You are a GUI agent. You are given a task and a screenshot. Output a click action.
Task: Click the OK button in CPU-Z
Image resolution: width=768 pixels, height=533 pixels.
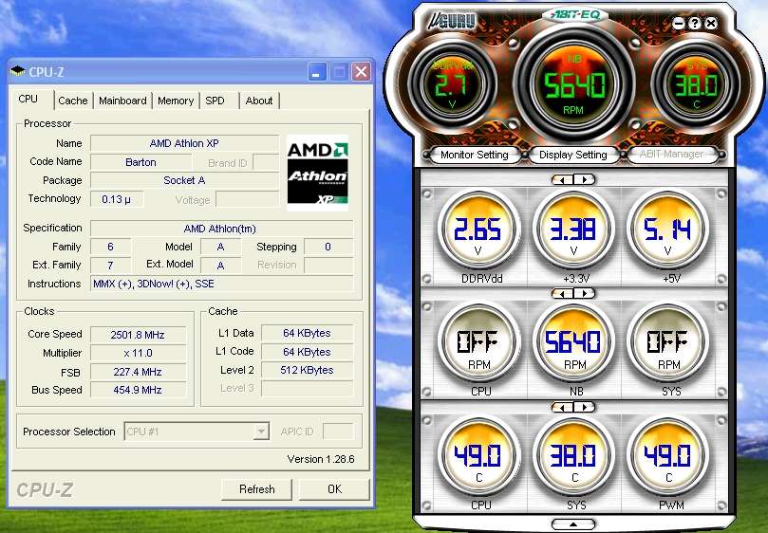pos(334,489)
